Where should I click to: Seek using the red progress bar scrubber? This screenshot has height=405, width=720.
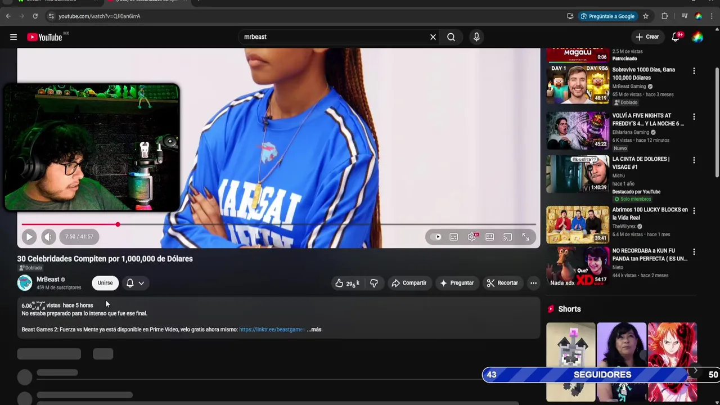pos(118,224)
